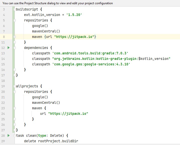Collapse the dependencies block fold marker
Screen dimensions: 180x145
[x=15, y=48]
